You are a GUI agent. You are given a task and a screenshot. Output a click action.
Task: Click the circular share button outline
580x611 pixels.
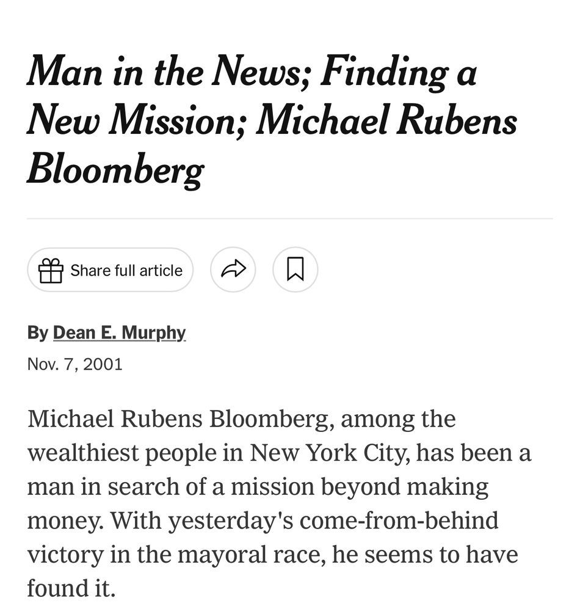coord(233,269)
